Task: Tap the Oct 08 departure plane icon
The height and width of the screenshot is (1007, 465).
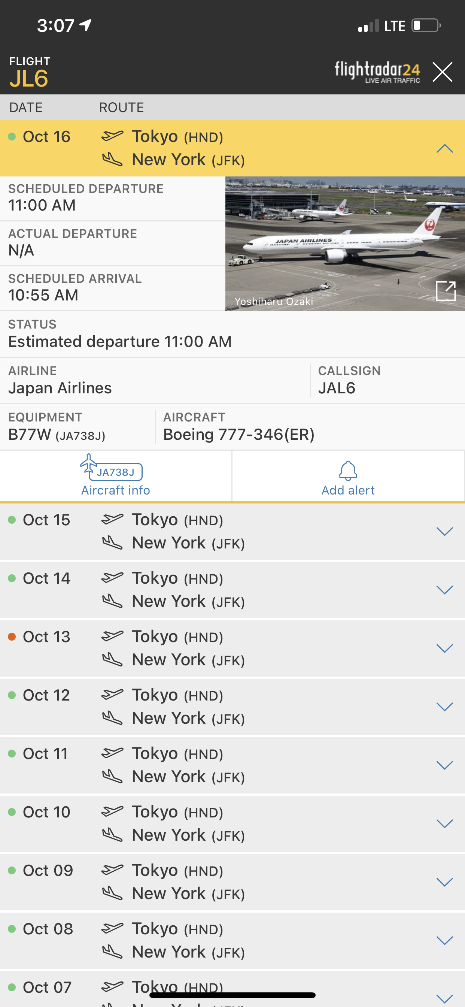Action: click(x=112, y=928)
